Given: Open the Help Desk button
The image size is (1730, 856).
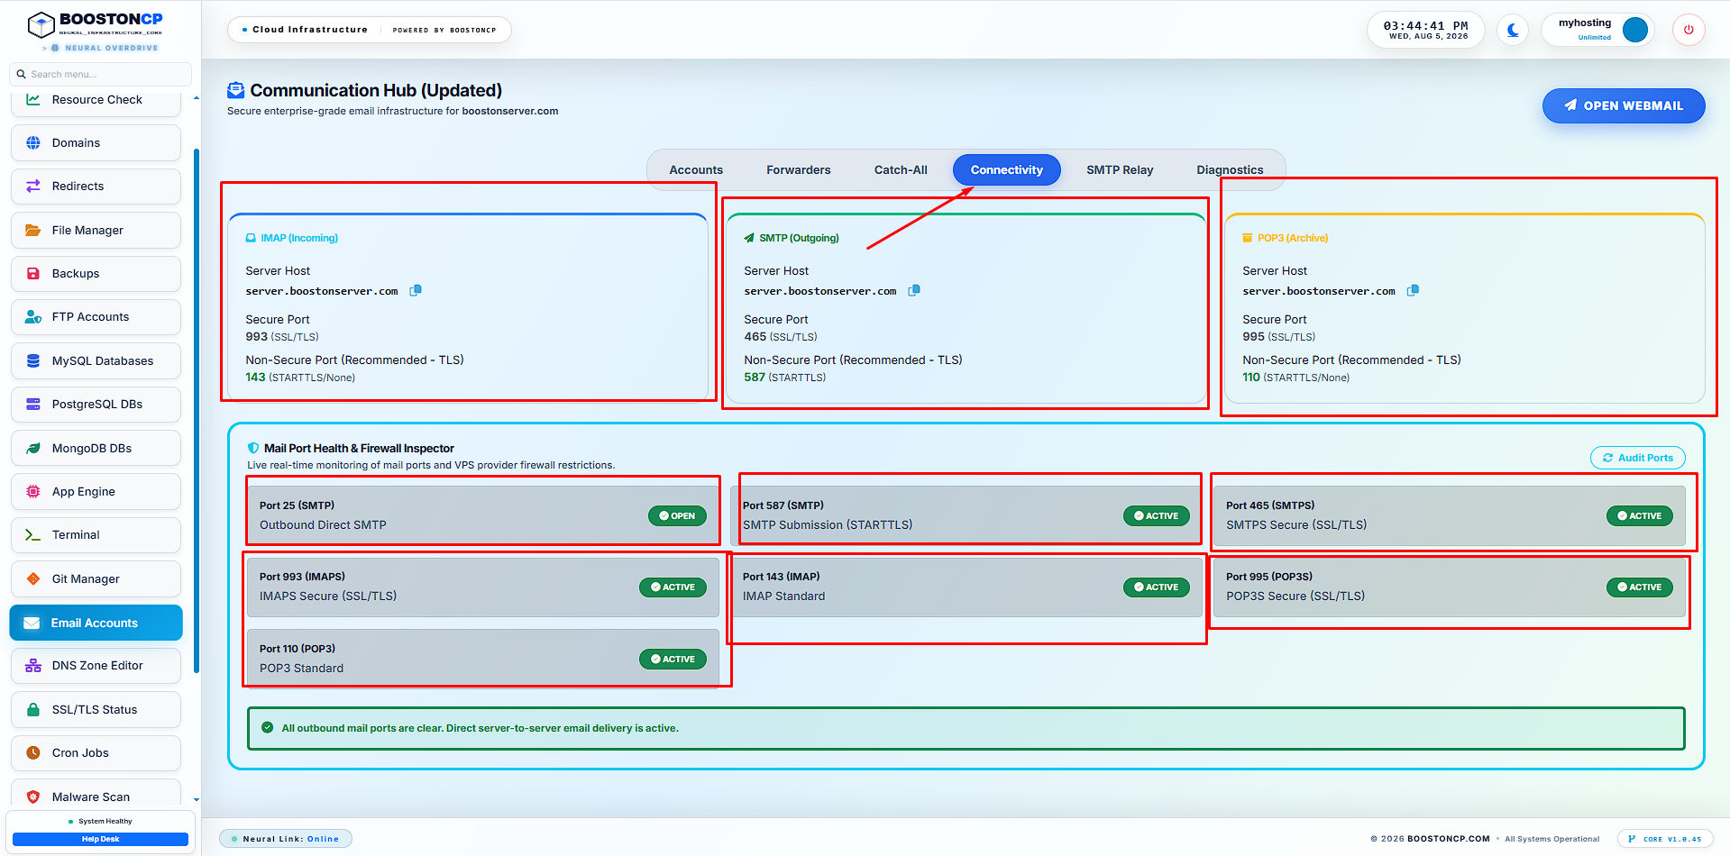Looking at the screenshot, I should [100, 839].
